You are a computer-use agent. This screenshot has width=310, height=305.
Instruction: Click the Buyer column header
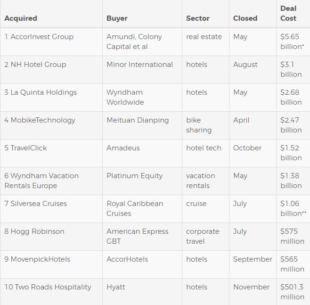[117, 18]
